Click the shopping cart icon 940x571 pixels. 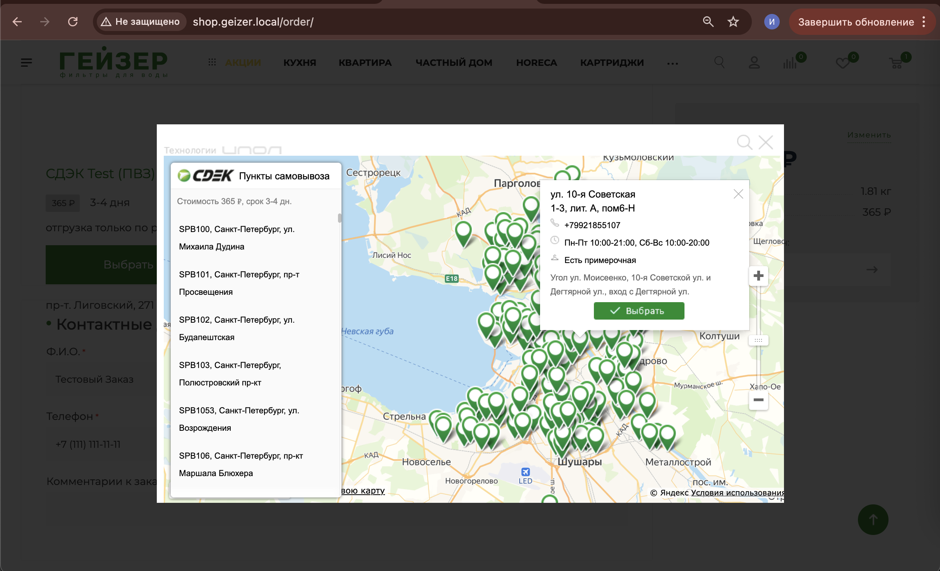click(896, 63)
